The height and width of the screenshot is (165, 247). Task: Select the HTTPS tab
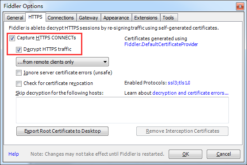pos(35,17)
